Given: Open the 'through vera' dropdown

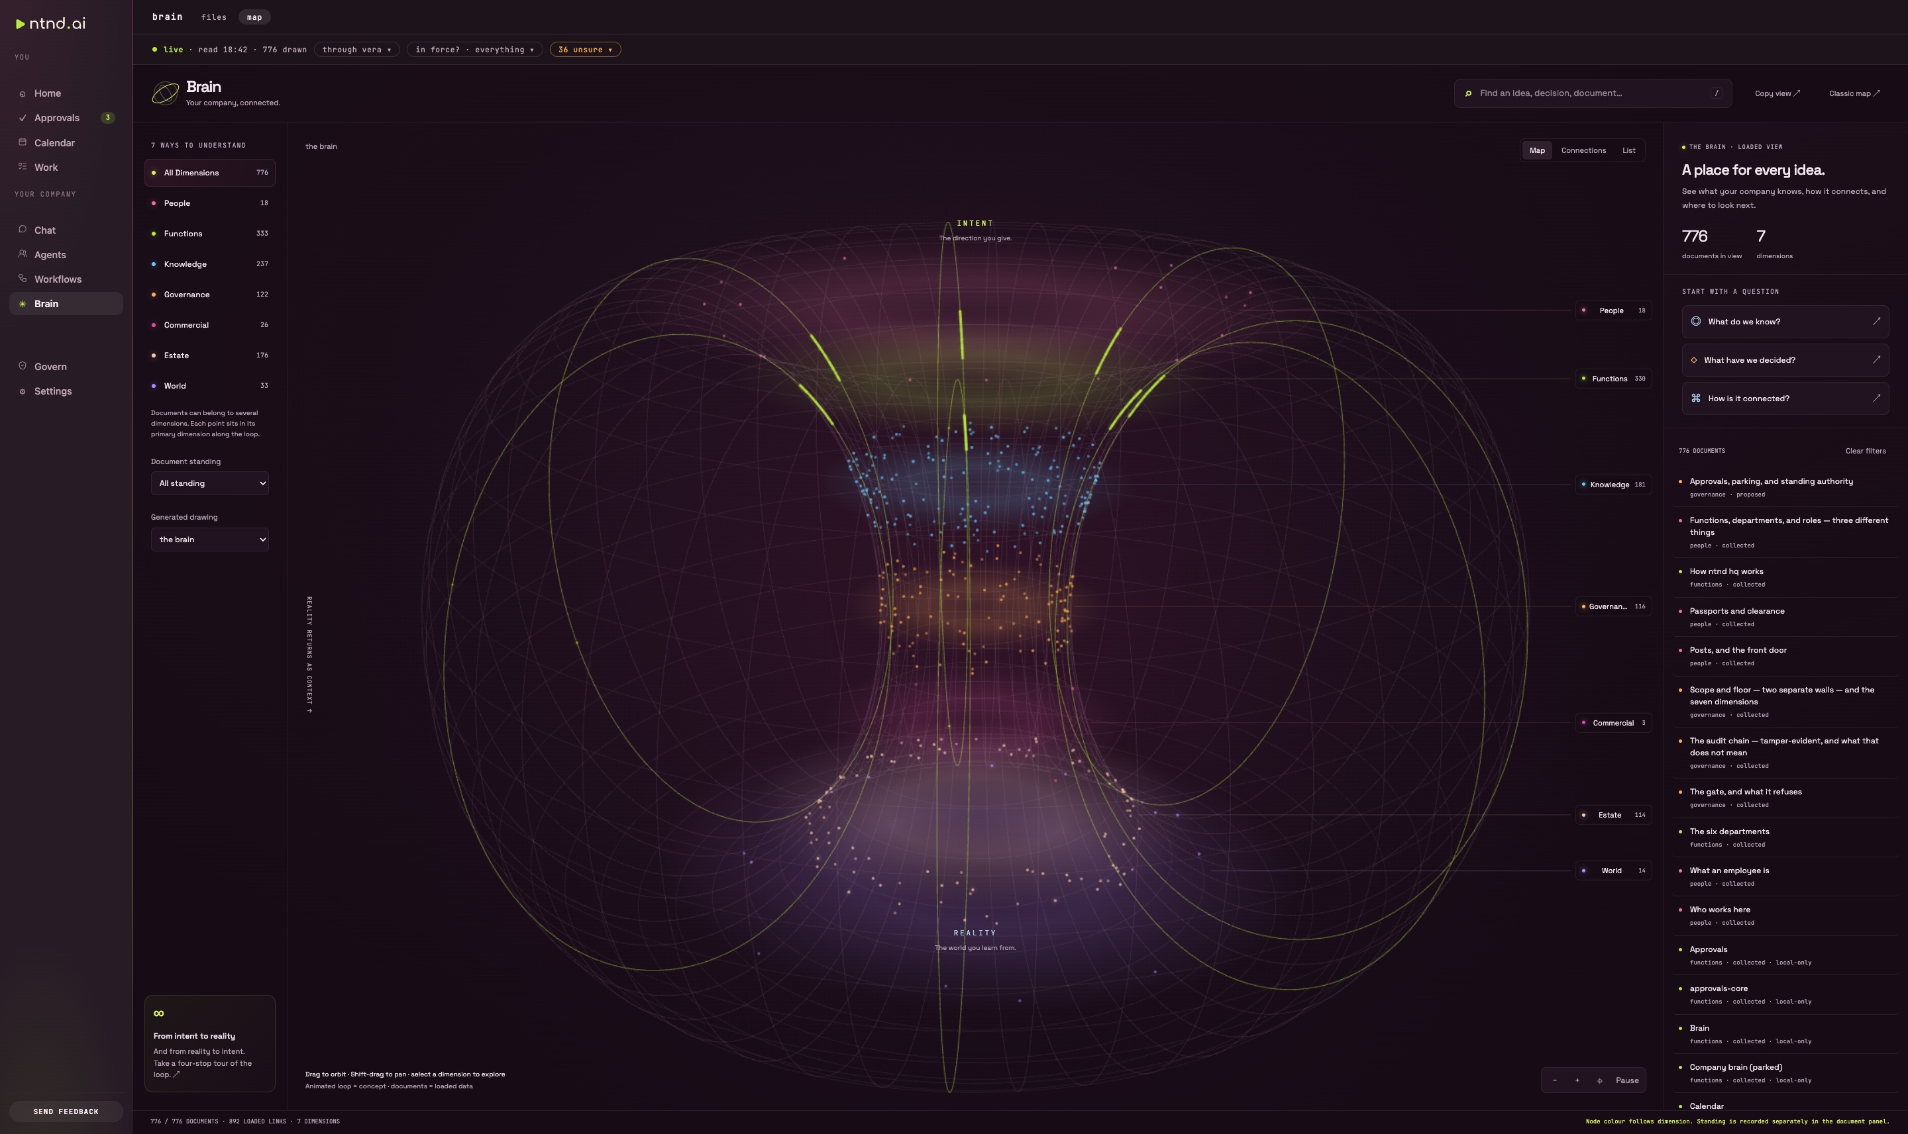Looking at the screenshot, I should click(356, 50).
